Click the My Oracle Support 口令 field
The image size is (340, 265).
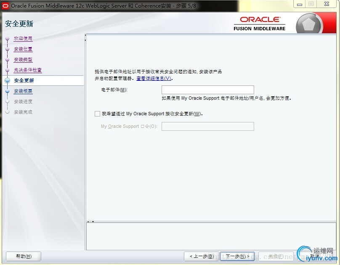point(208,126)
